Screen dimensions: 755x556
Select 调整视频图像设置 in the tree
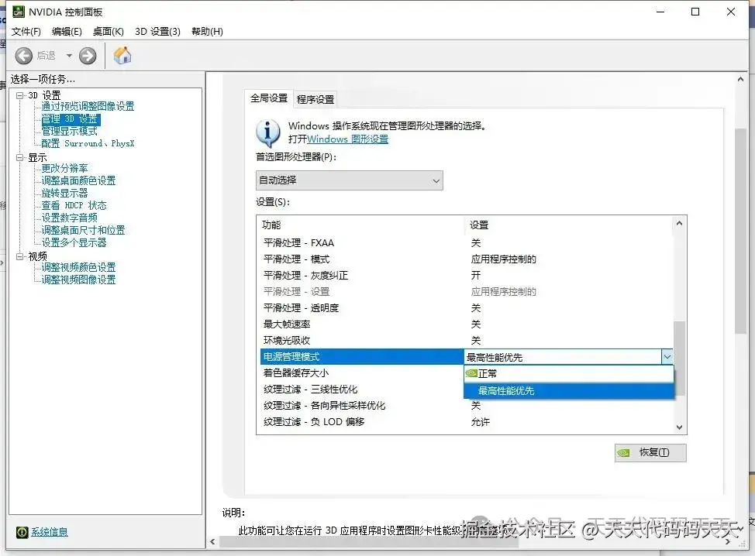pyautogui.click(x=78, y=280)
